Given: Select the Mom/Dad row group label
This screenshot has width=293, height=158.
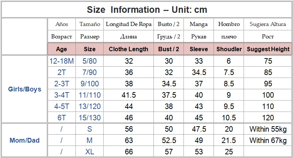Looking at the screenshot, I should (25, 140).
